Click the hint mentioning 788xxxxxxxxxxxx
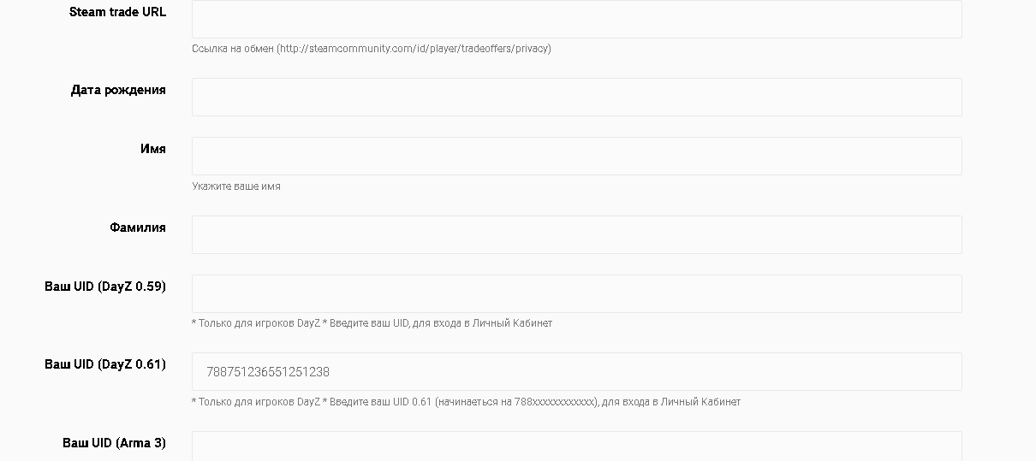1036x461 pixels. click(466, 402)
